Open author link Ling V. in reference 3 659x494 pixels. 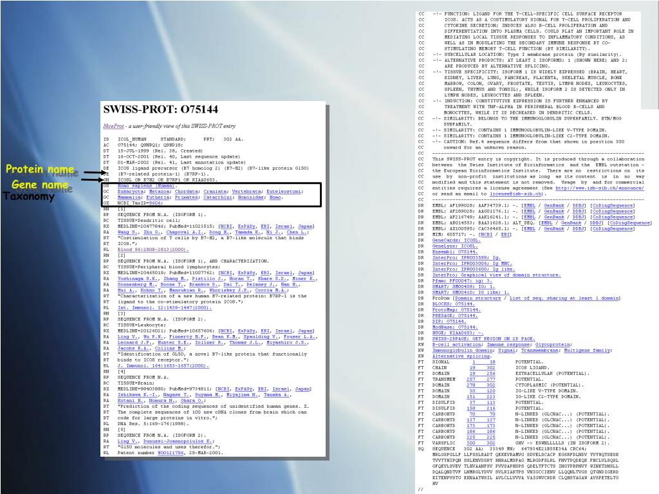(128, 337)
